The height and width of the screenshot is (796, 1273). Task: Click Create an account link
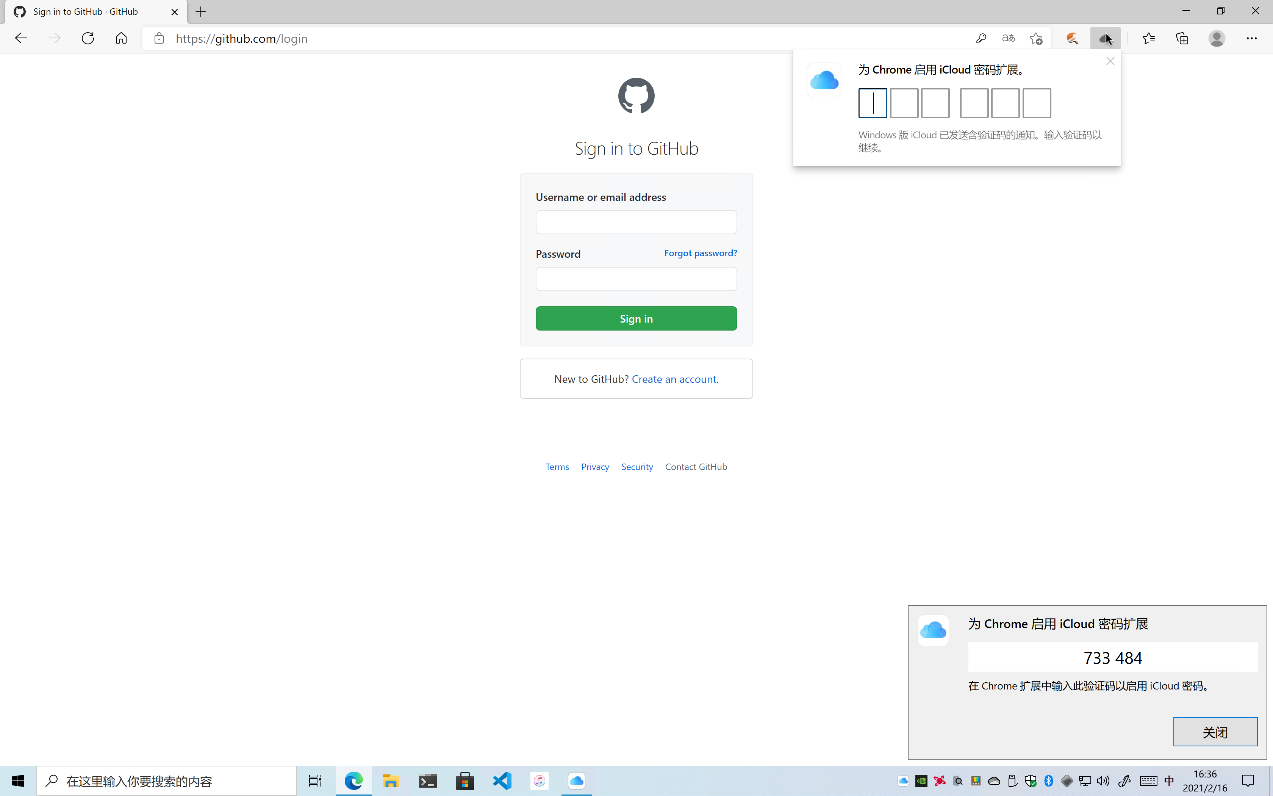click(675, 379)
